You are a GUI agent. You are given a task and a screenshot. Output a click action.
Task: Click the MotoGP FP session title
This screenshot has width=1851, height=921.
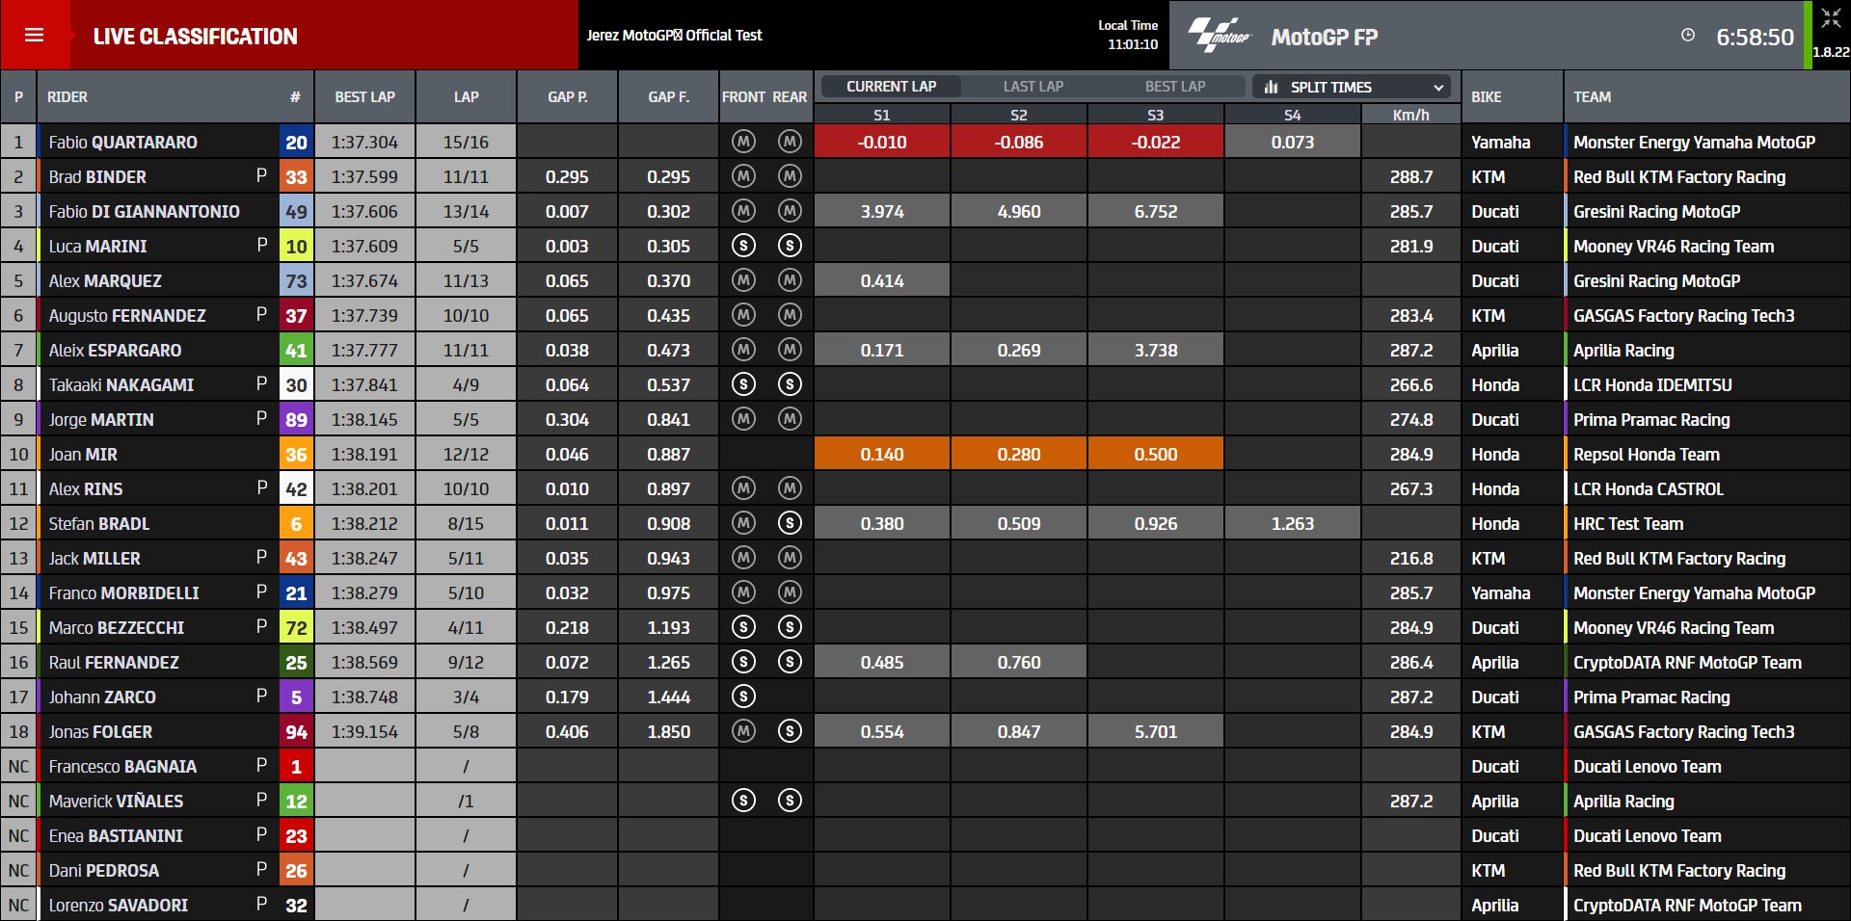click(x=1325, y=37)
